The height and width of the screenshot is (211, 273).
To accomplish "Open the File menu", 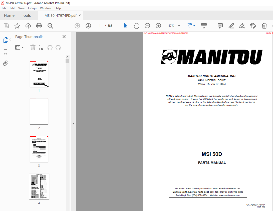I will click(4, 8).
